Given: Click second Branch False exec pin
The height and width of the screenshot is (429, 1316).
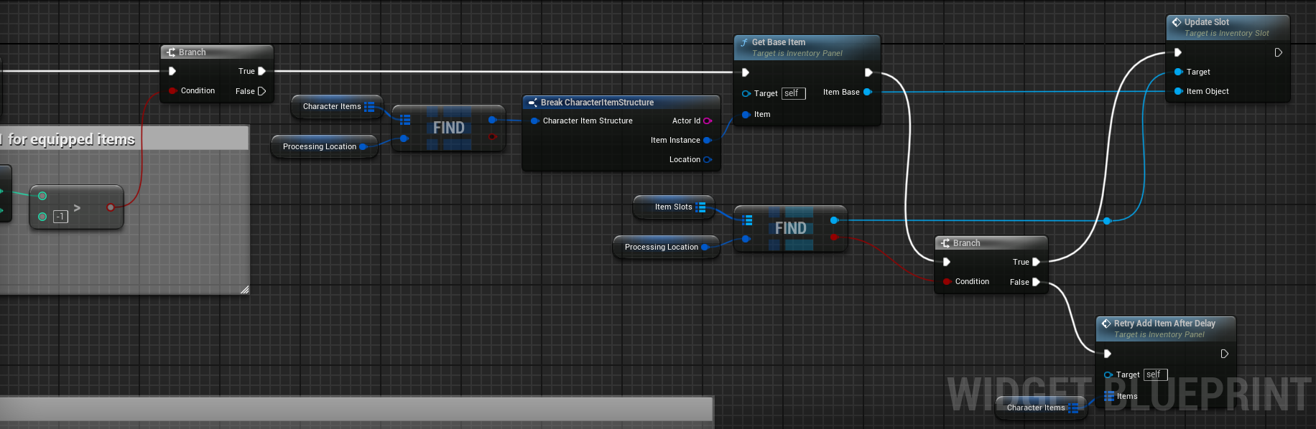Looking at the screenshot, I should (1036, 282).
